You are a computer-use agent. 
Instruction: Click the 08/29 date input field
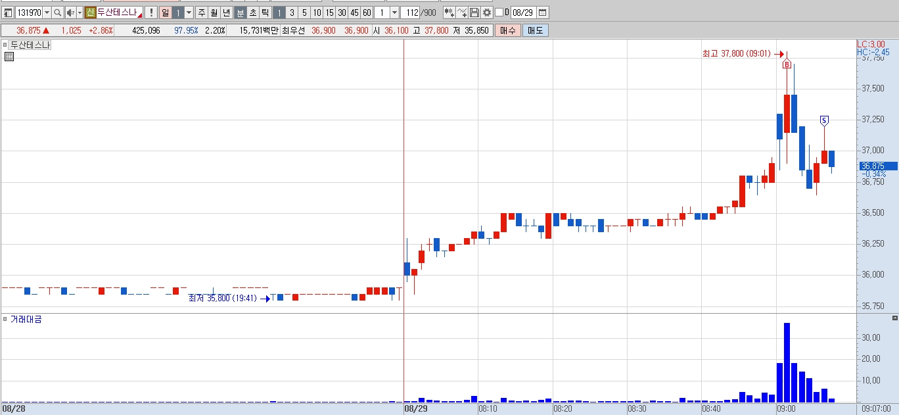[523, 12]
